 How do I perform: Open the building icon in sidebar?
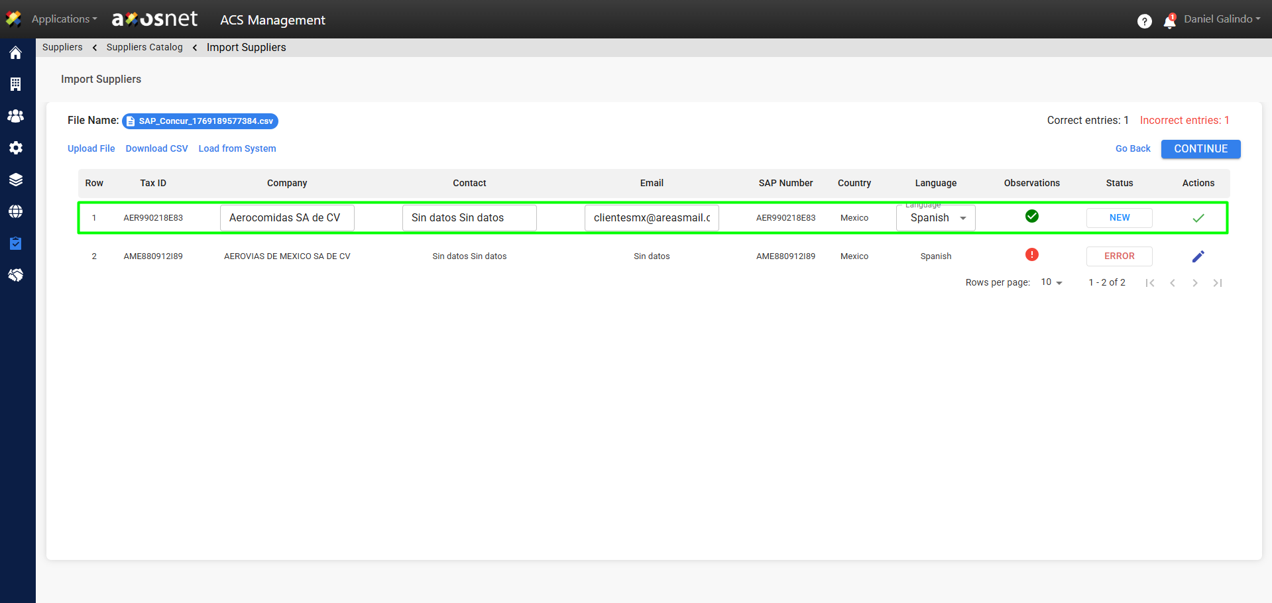(x=16, y=84)
